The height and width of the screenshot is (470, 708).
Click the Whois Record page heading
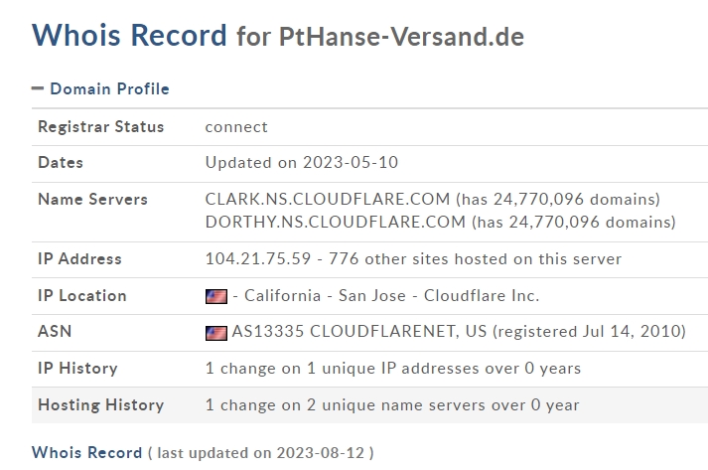point(129,35)
